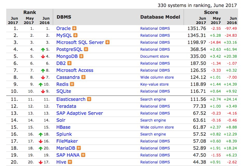The height and width of the screenshot is (166, 244).
Task: Click the plus icon next to Hive
Action: pyautogui.click(x=70, y=162)
